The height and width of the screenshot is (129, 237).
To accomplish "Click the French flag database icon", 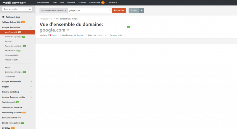I will tap(50, 35).
